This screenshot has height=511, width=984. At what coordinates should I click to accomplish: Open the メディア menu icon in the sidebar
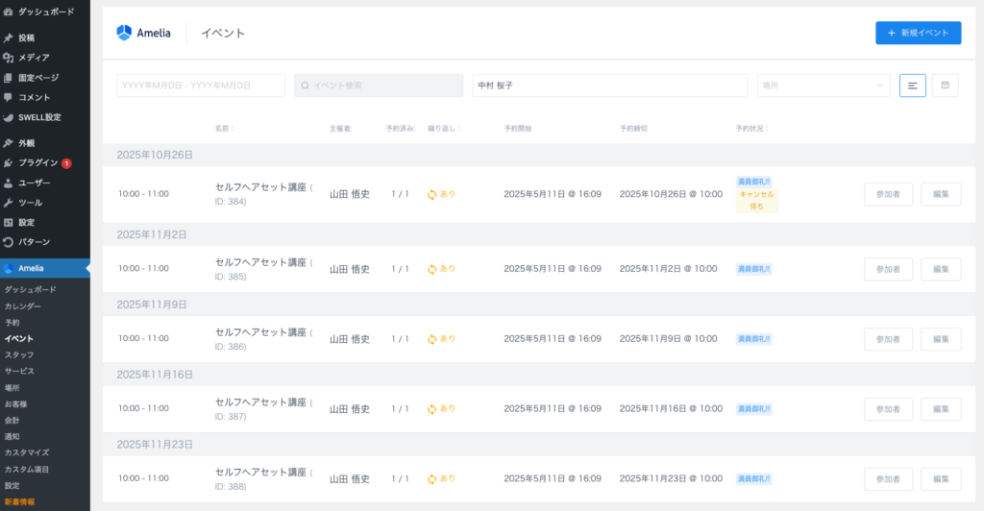tap(9, 58)
